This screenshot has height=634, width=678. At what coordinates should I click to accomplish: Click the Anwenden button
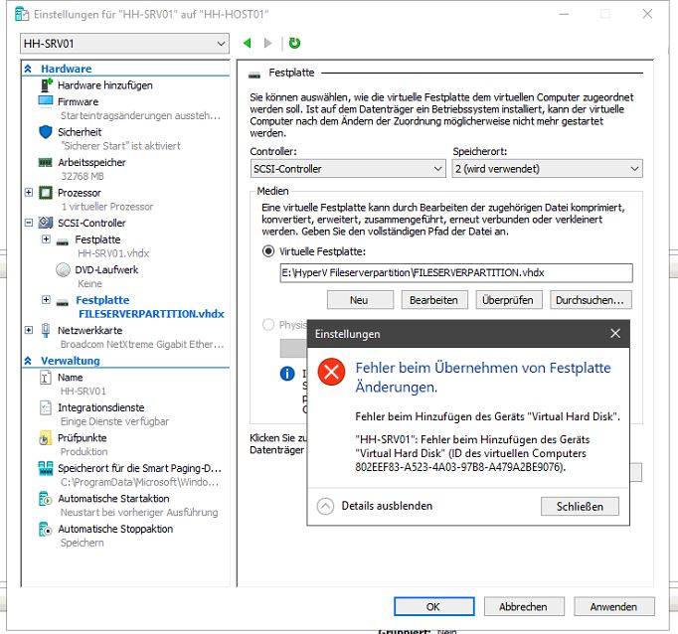click(x=614, y=607)
